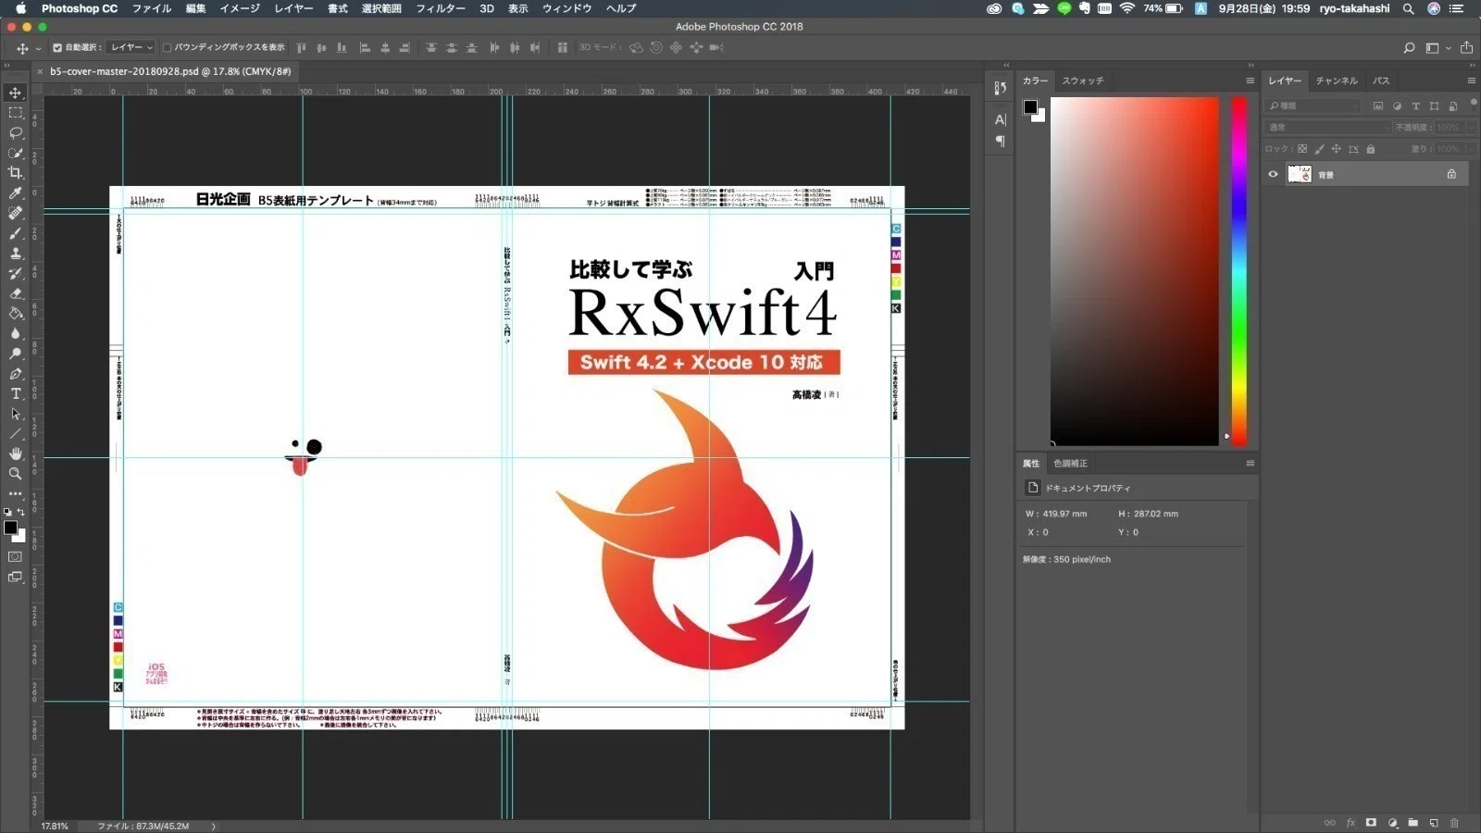This screenshot has width=1481, height=833.
Task: Open the layer blend mode 通常 dropdown
Action: click(1327, 127)
